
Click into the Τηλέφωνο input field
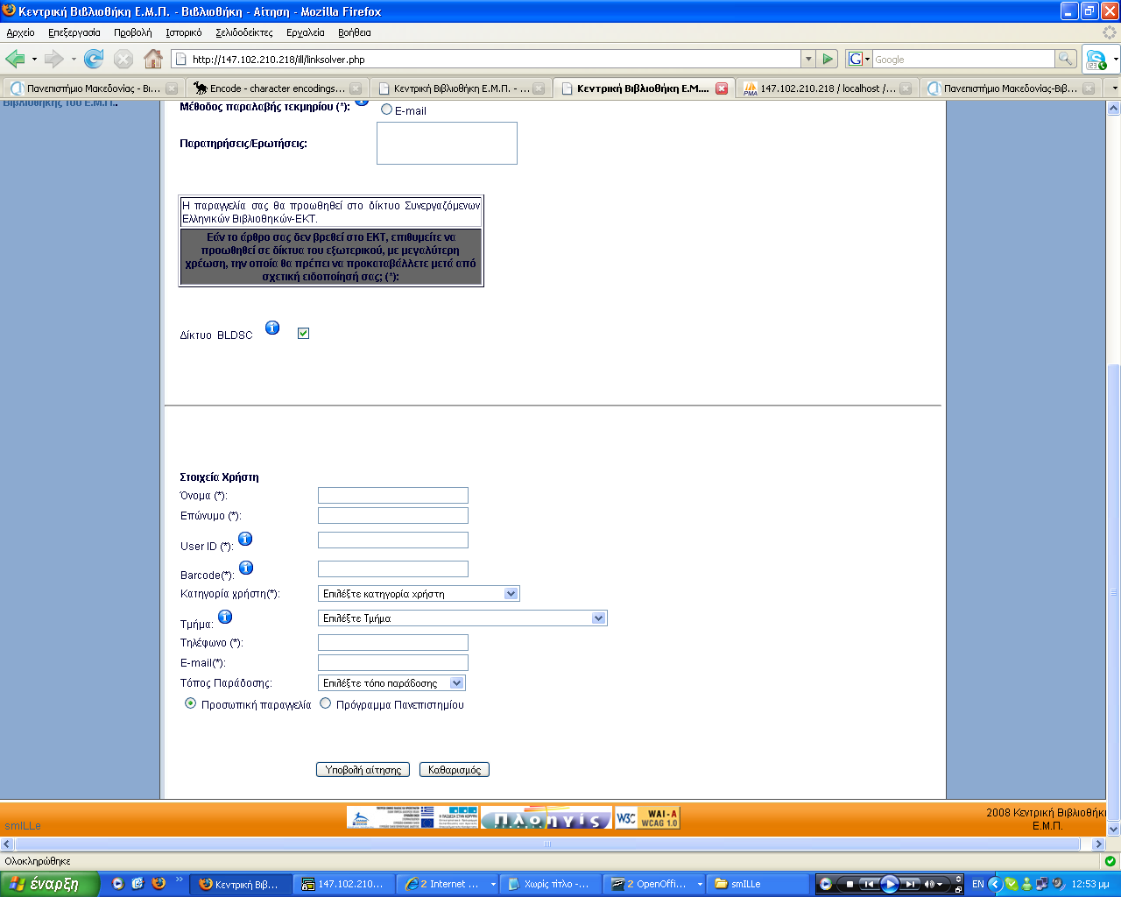(x=393, y=643)
